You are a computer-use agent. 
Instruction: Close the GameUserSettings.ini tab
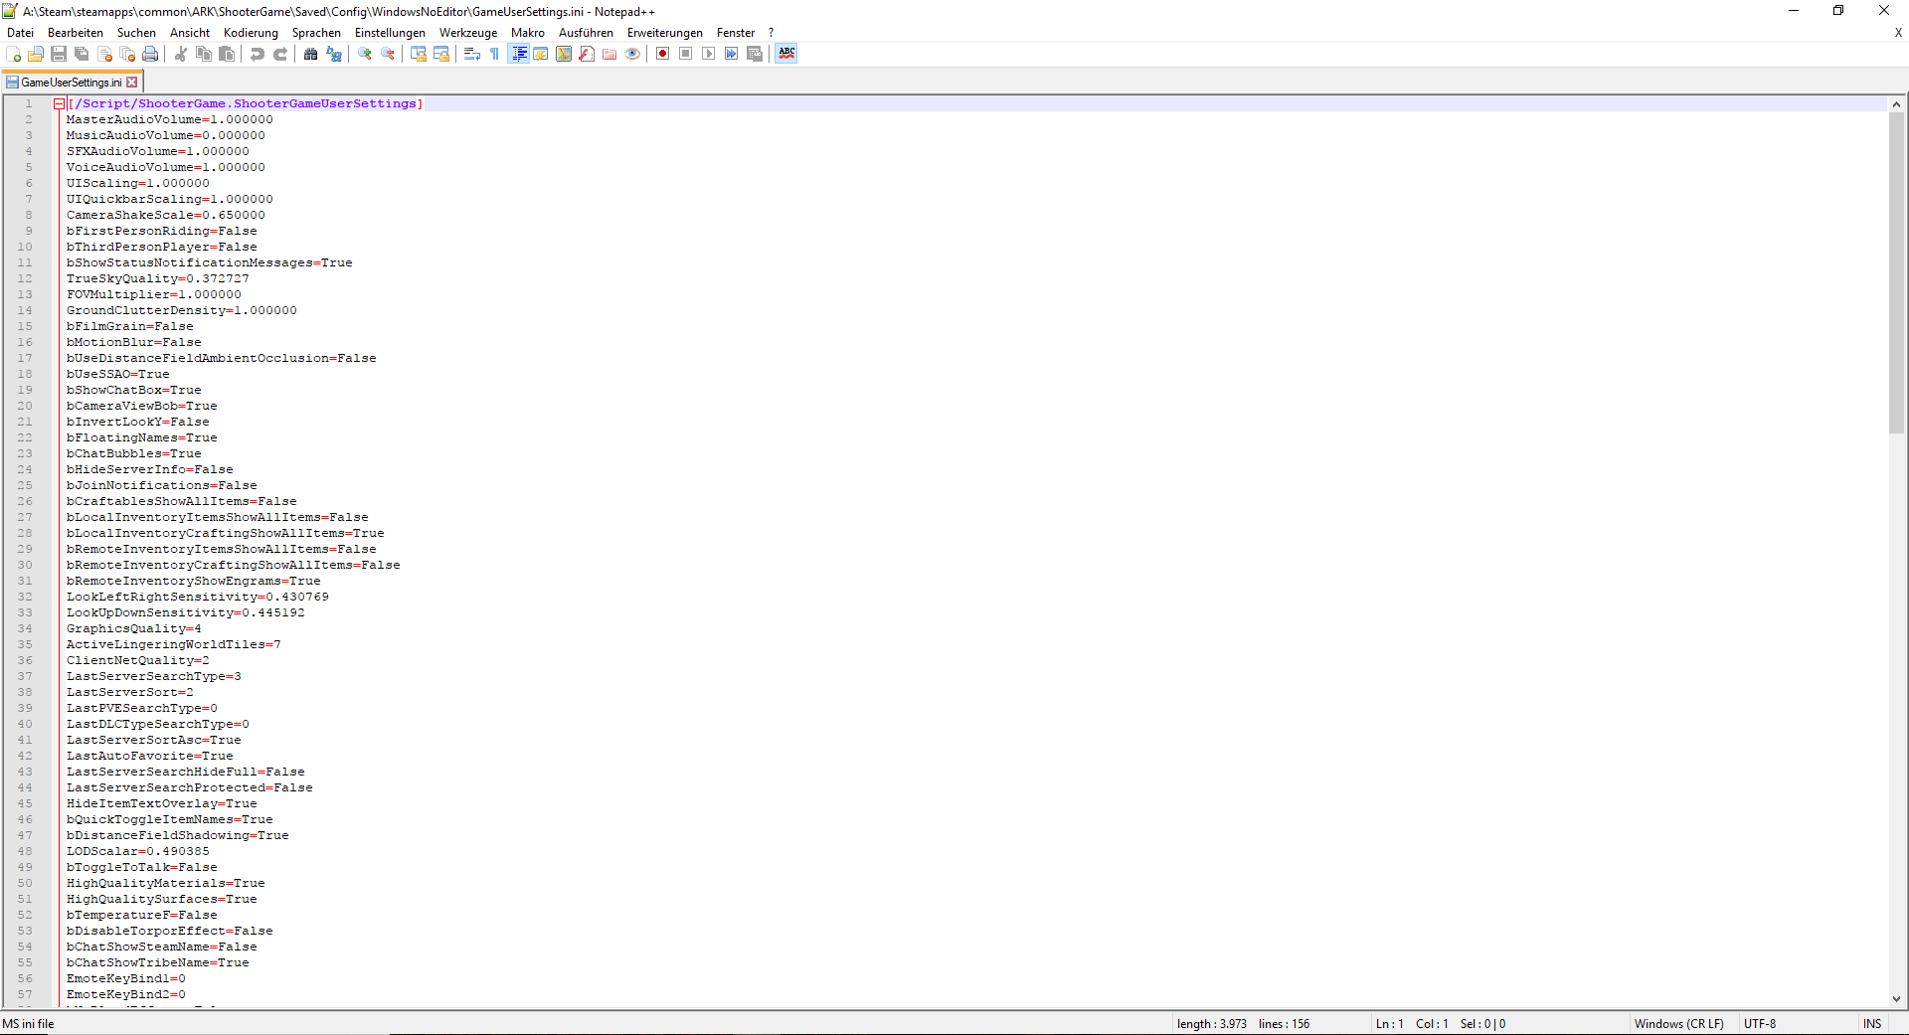(x=132, y=83)
